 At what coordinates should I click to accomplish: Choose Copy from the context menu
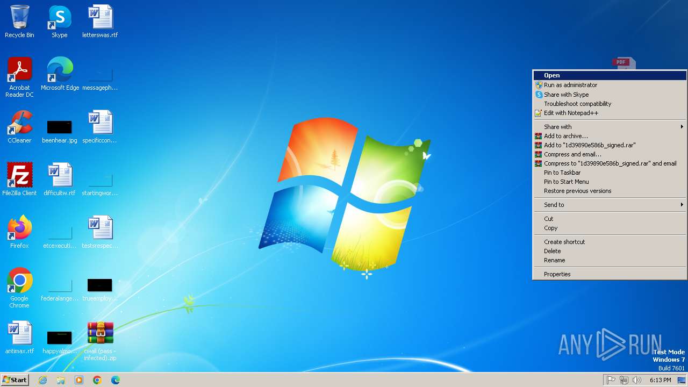610,228
